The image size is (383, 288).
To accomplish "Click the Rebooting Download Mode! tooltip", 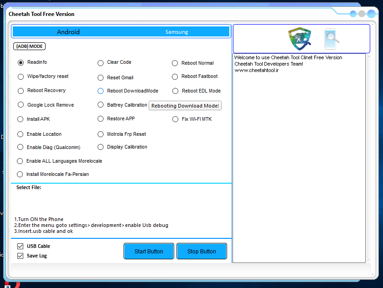I will [x=185, y=106].
